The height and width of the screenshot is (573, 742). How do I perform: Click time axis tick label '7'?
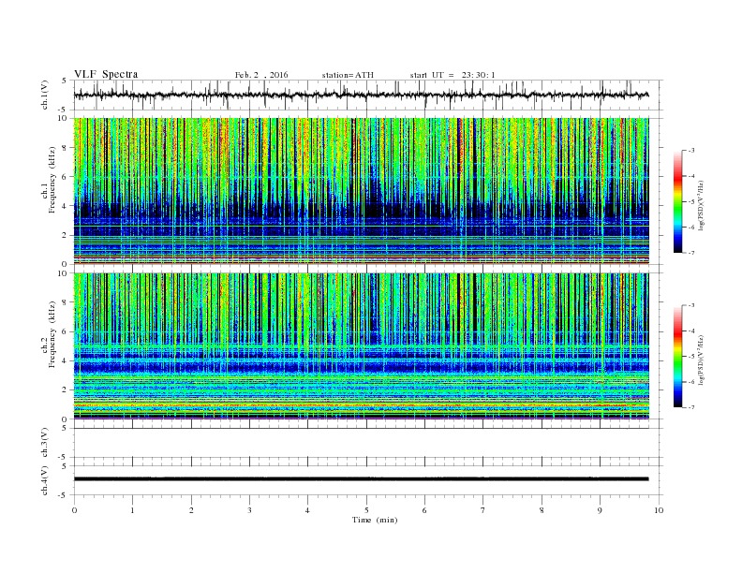tap(483, 510)
